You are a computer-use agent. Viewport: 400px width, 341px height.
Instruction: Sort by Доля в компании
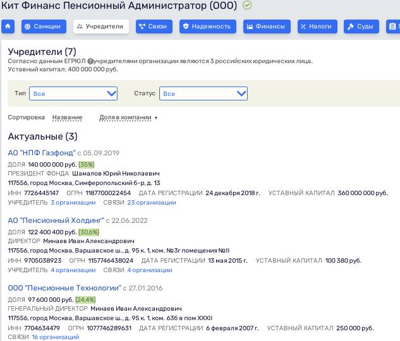[128, 117]
